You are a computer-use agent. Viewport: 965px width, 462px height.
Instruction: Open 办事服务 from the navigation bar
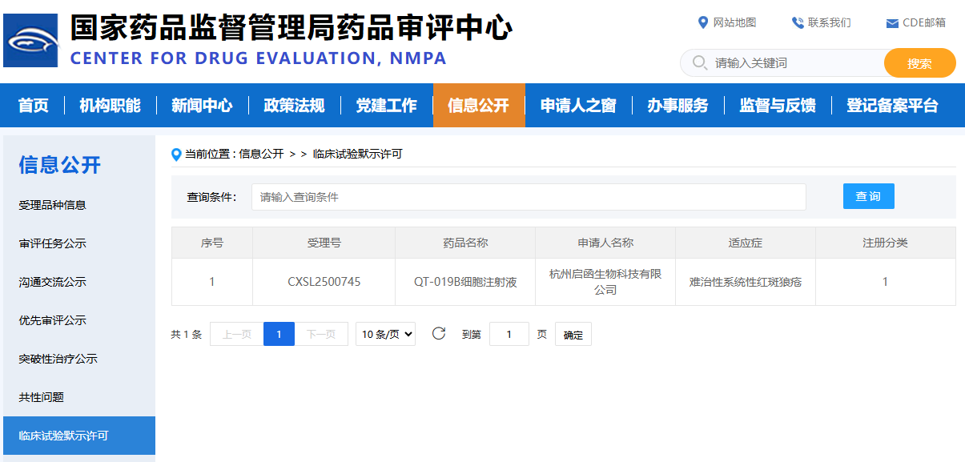click(678, 106)
